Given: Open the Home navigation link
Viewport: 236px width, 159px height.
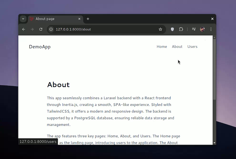Looking at the screenshot, I should [x=162, y=47].
